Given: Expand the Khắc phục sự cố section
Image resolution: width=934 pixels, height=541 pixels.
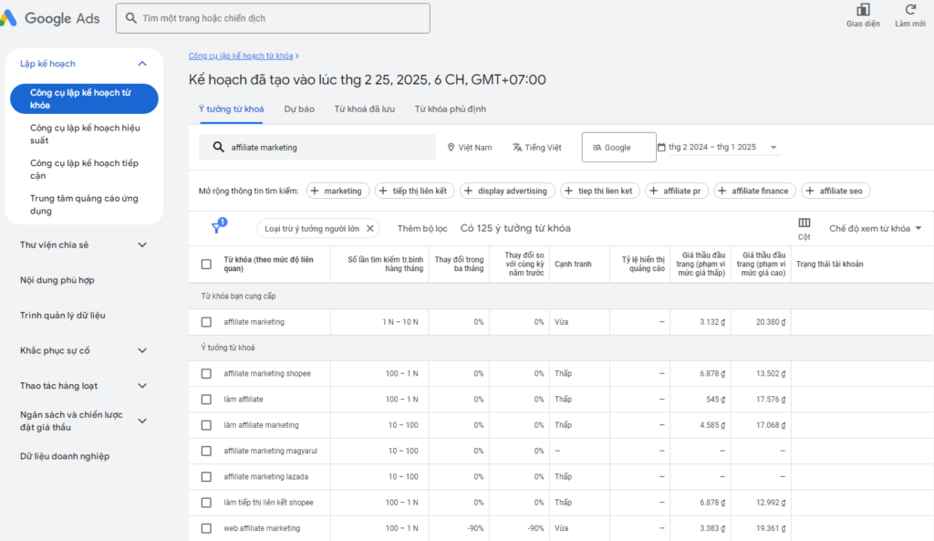Looking at the screenshot, I should [x=141, y=350].
